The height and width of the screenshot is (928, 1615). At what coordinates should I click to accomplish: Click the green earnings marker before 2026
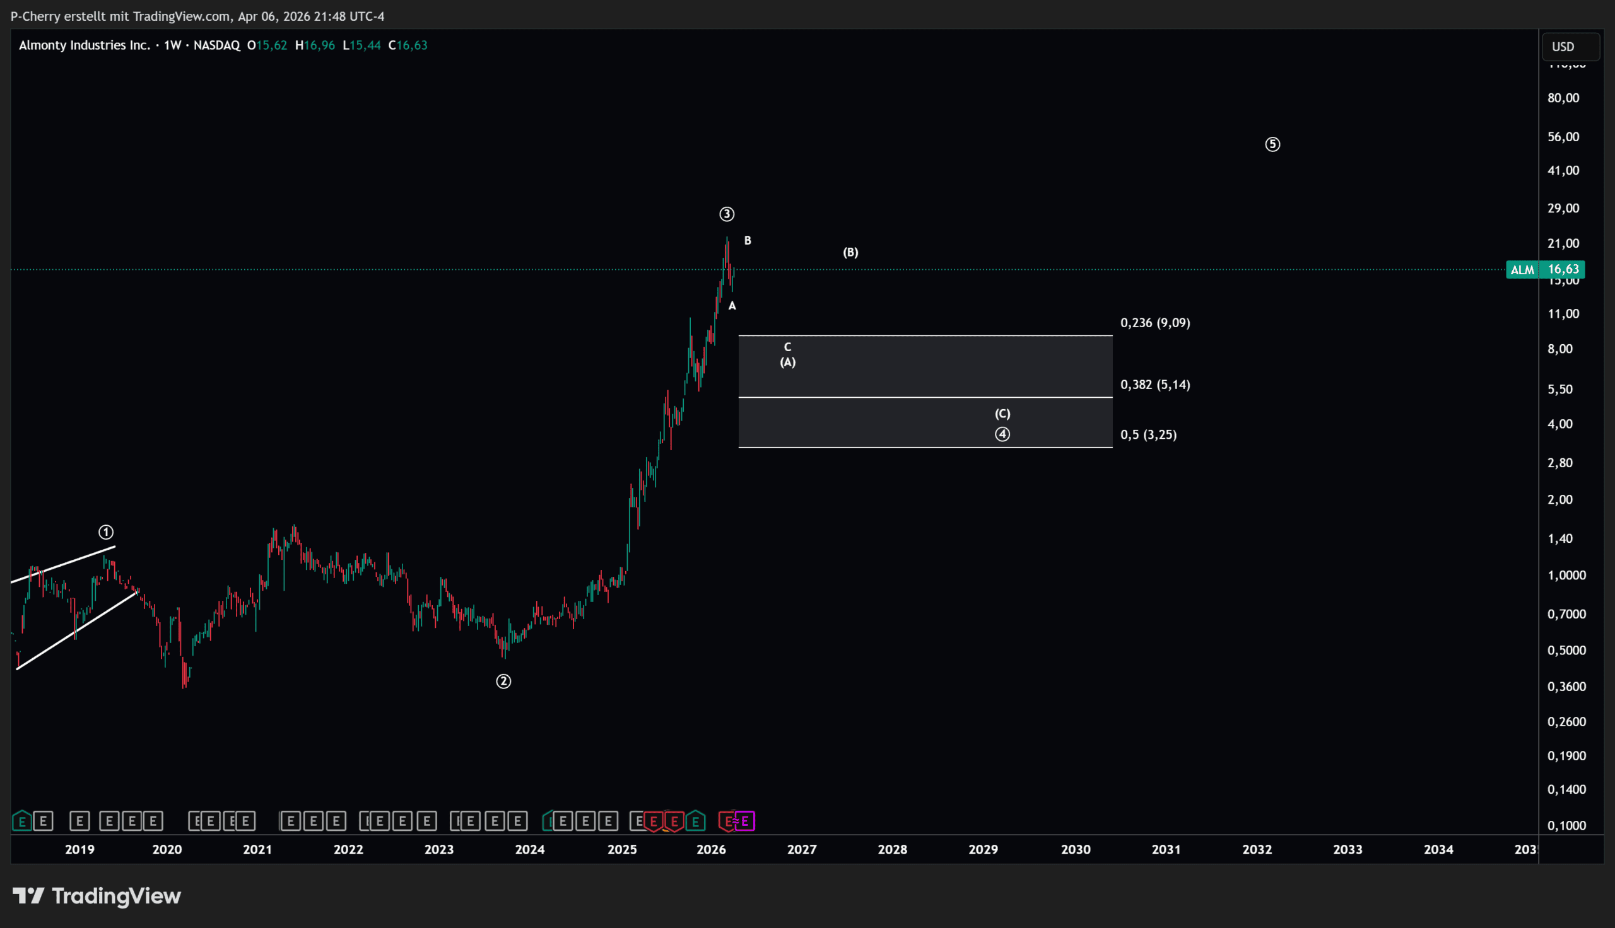click(696, 821)
